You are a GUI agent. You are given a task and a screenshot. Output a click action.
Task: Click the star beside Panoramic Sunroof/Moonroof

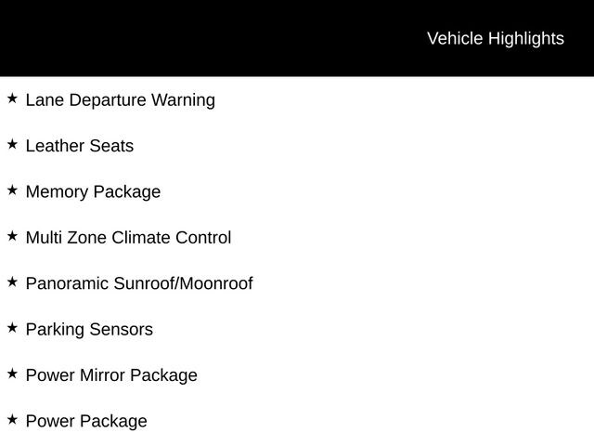tap(12, 282)
